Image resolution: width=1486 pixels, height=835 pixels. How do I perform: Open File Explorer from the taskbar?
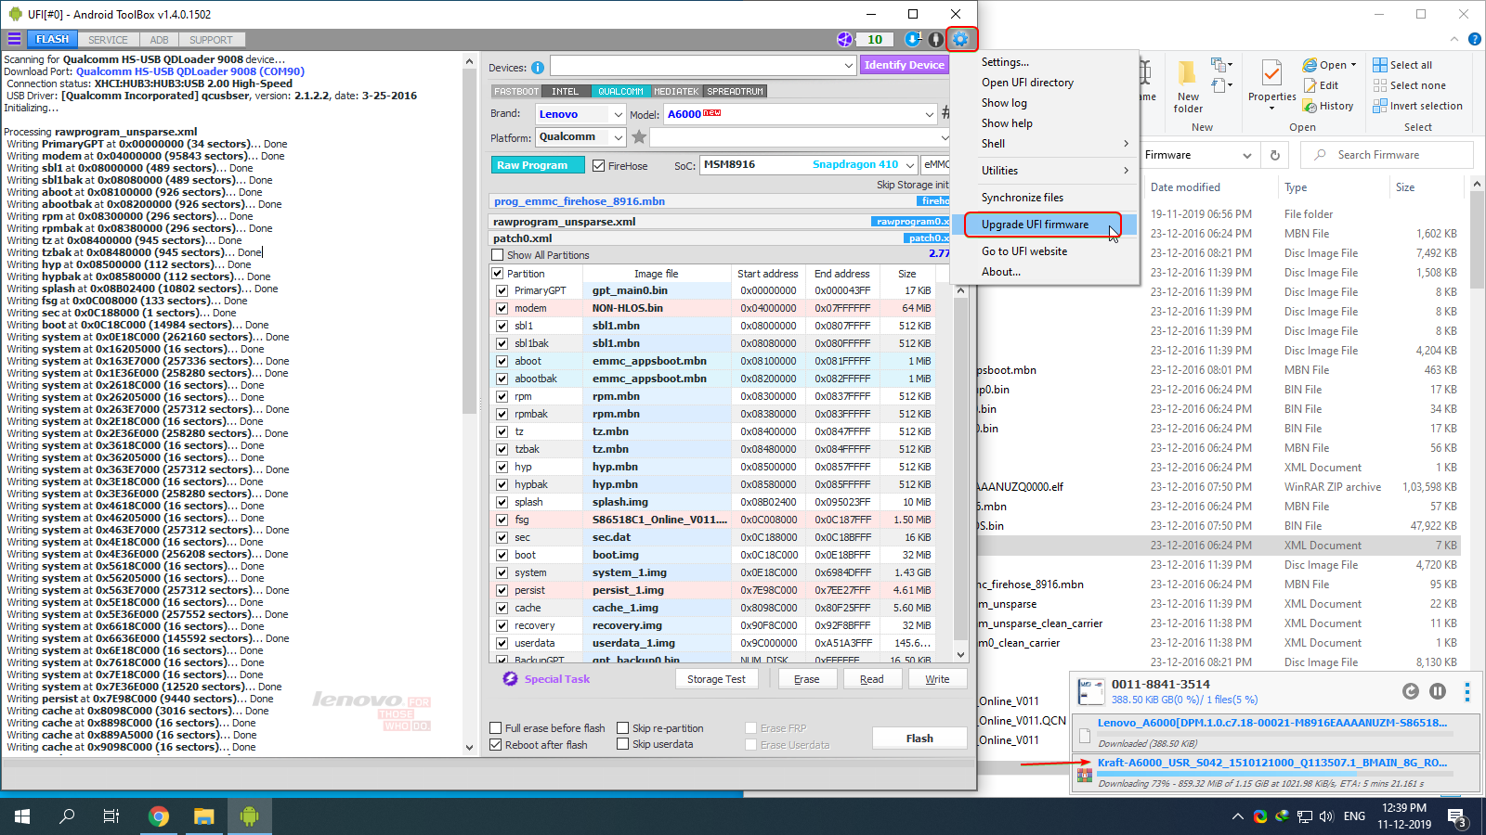click(204, 816)
